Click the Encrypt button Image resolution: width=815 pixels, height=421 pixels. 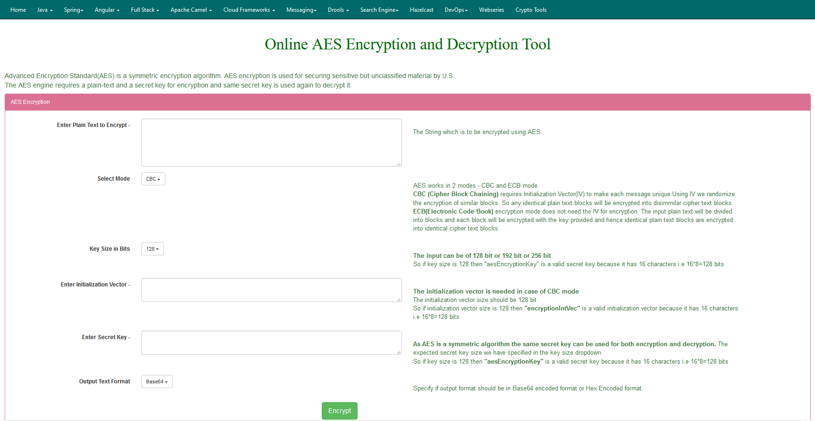[x=340, y=411]
